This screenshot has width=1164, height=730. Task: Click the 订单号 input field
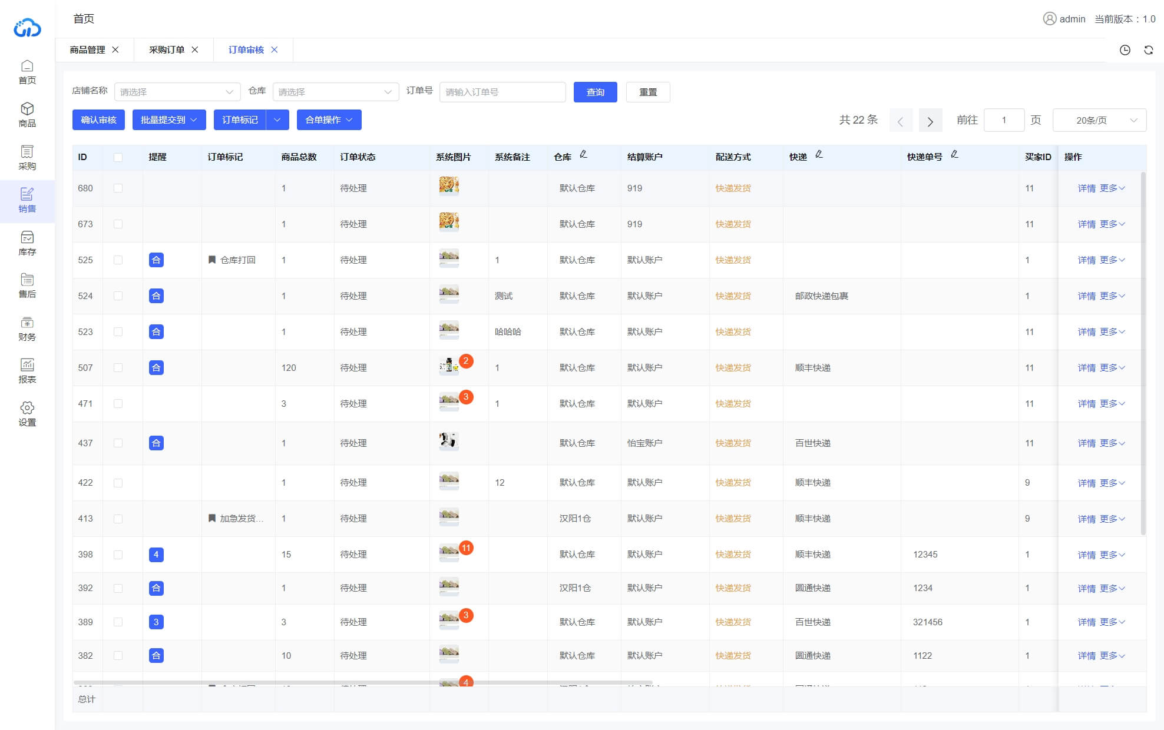pos(502,92)
